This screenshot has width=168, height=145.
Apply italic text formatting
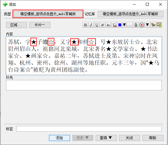[x=91, y=25]
